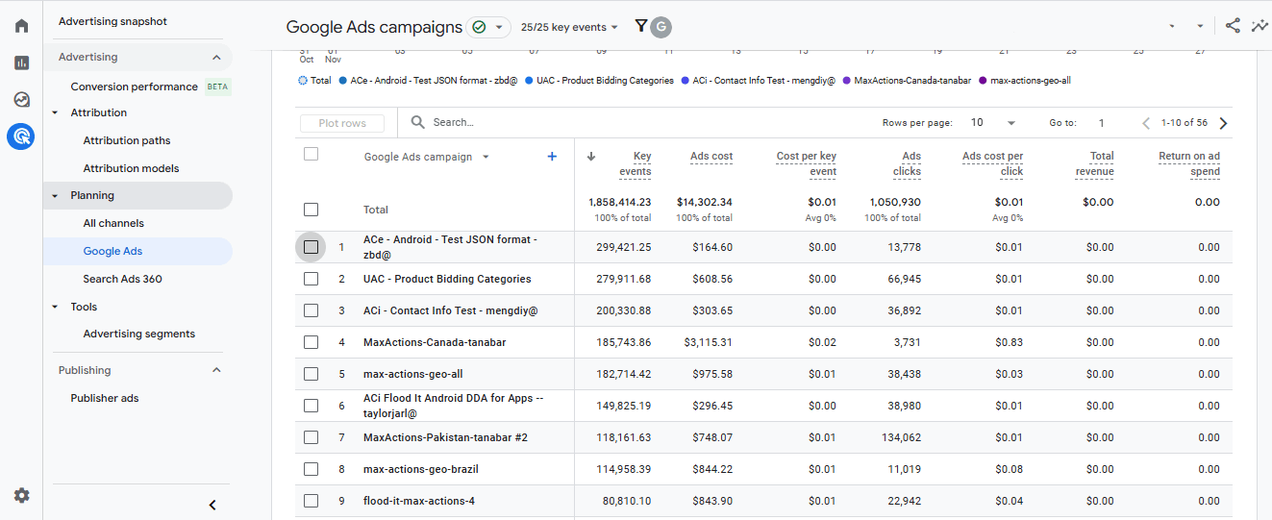1272x520 pixels.
Task: Collapse the Tools tree group
Action: (x=55, y=307)
